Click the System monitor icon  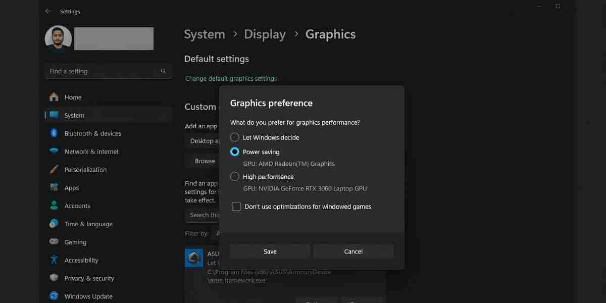(54, 115)
